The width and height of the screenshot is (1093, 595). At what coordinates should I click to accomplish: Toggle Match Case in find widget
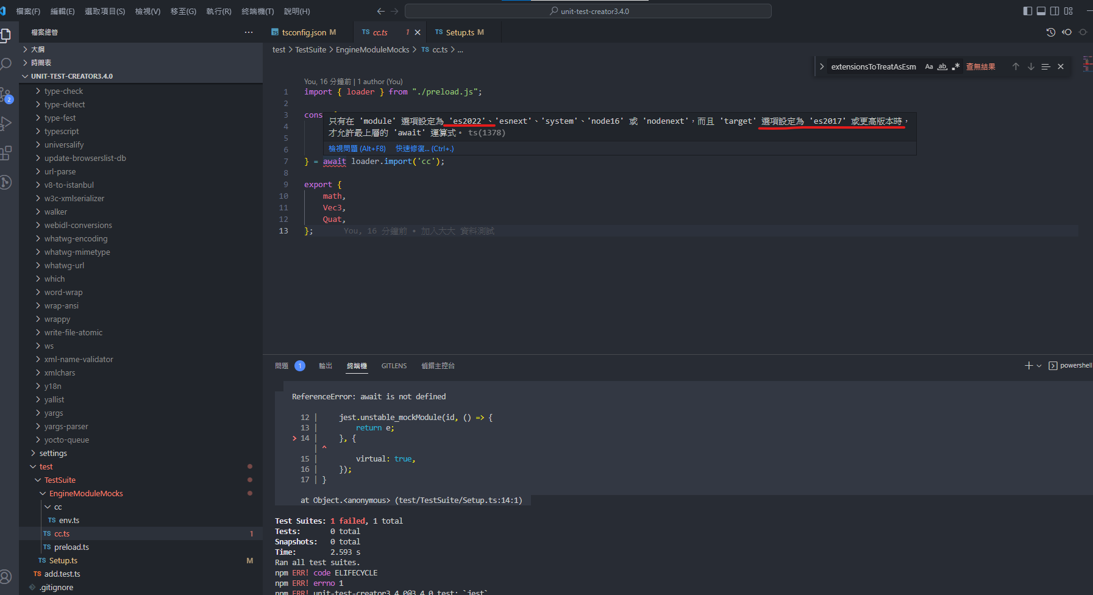(x=929, y=66)
